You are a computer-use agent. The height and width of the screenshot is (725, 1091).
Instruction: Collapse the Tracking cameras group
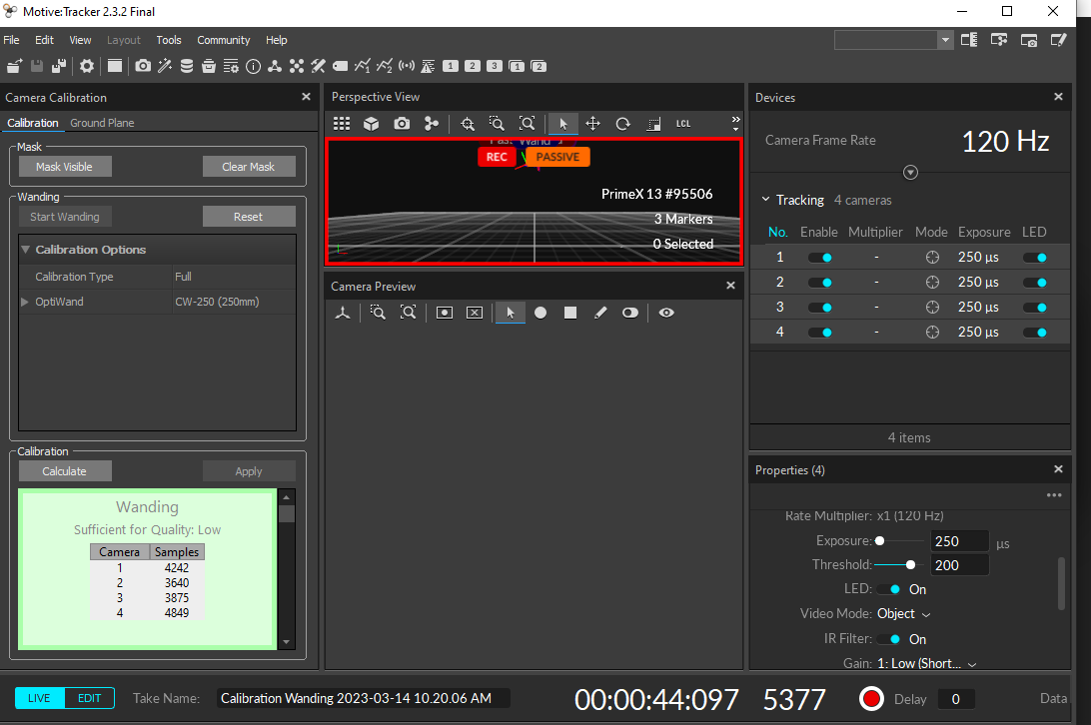click(766, 200)
